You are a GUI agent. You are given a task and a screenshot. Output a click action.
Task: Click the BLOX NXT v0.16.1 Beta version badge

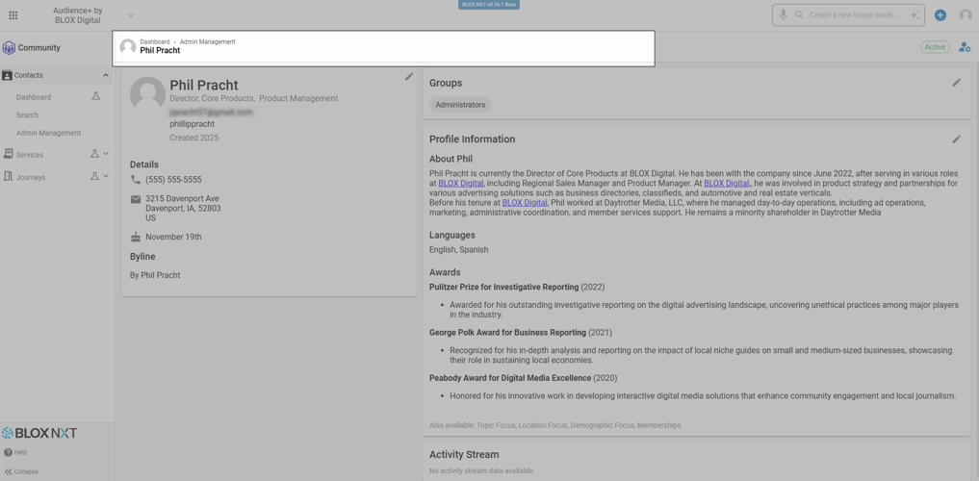tap(489, 5)
